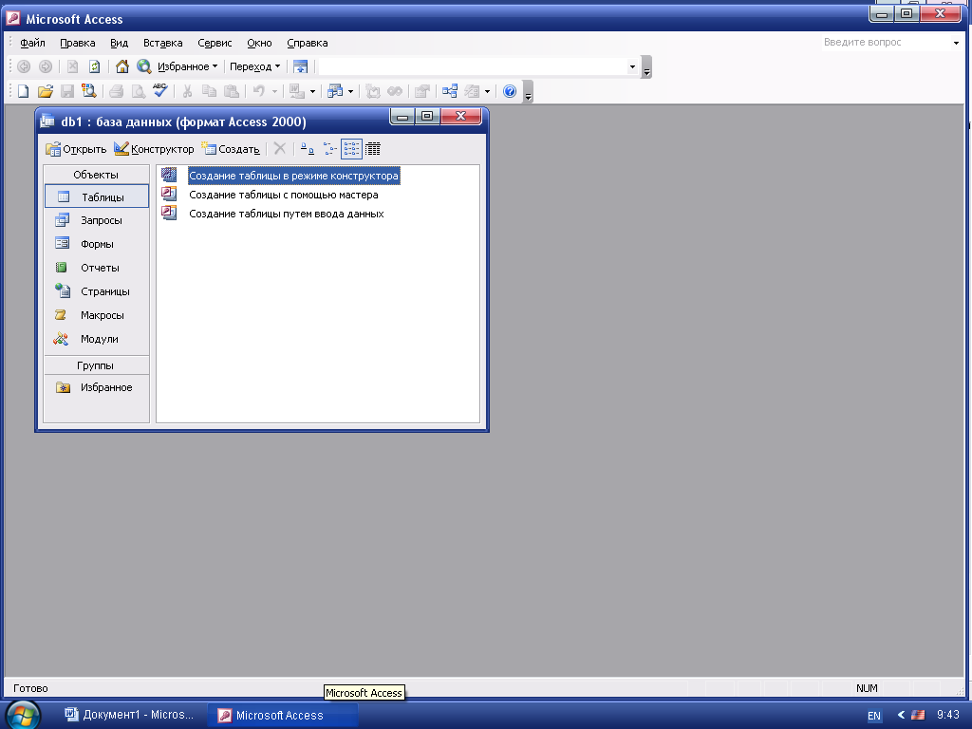
Task: Click the Copy icon in the toolbar
Action: coord(209,91)
